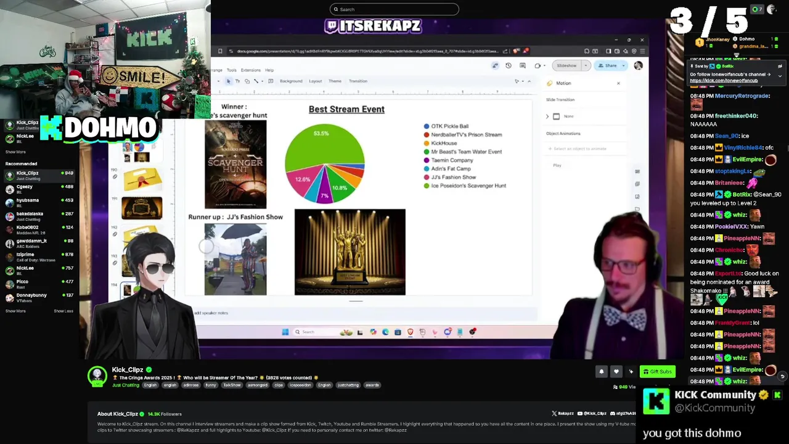The image size is (789, 444).
Task: Select the Shape tool
Action: 247,81
